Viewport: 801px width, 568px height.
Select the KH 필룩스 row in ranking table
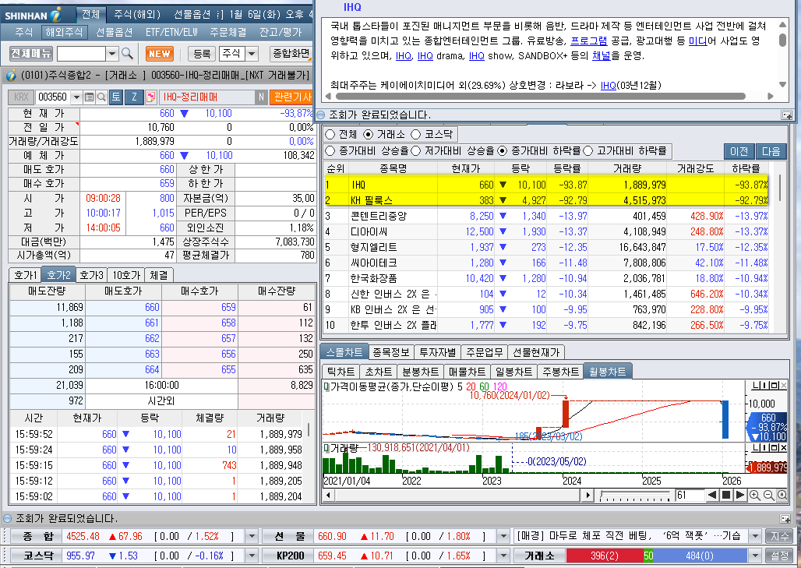click(x=547, y=200)
